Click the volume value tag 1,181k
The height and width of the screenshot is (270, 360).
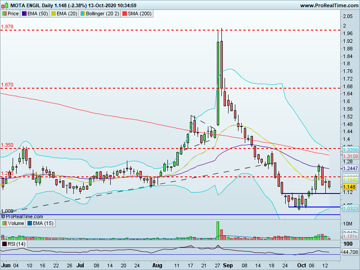(351, 236)
